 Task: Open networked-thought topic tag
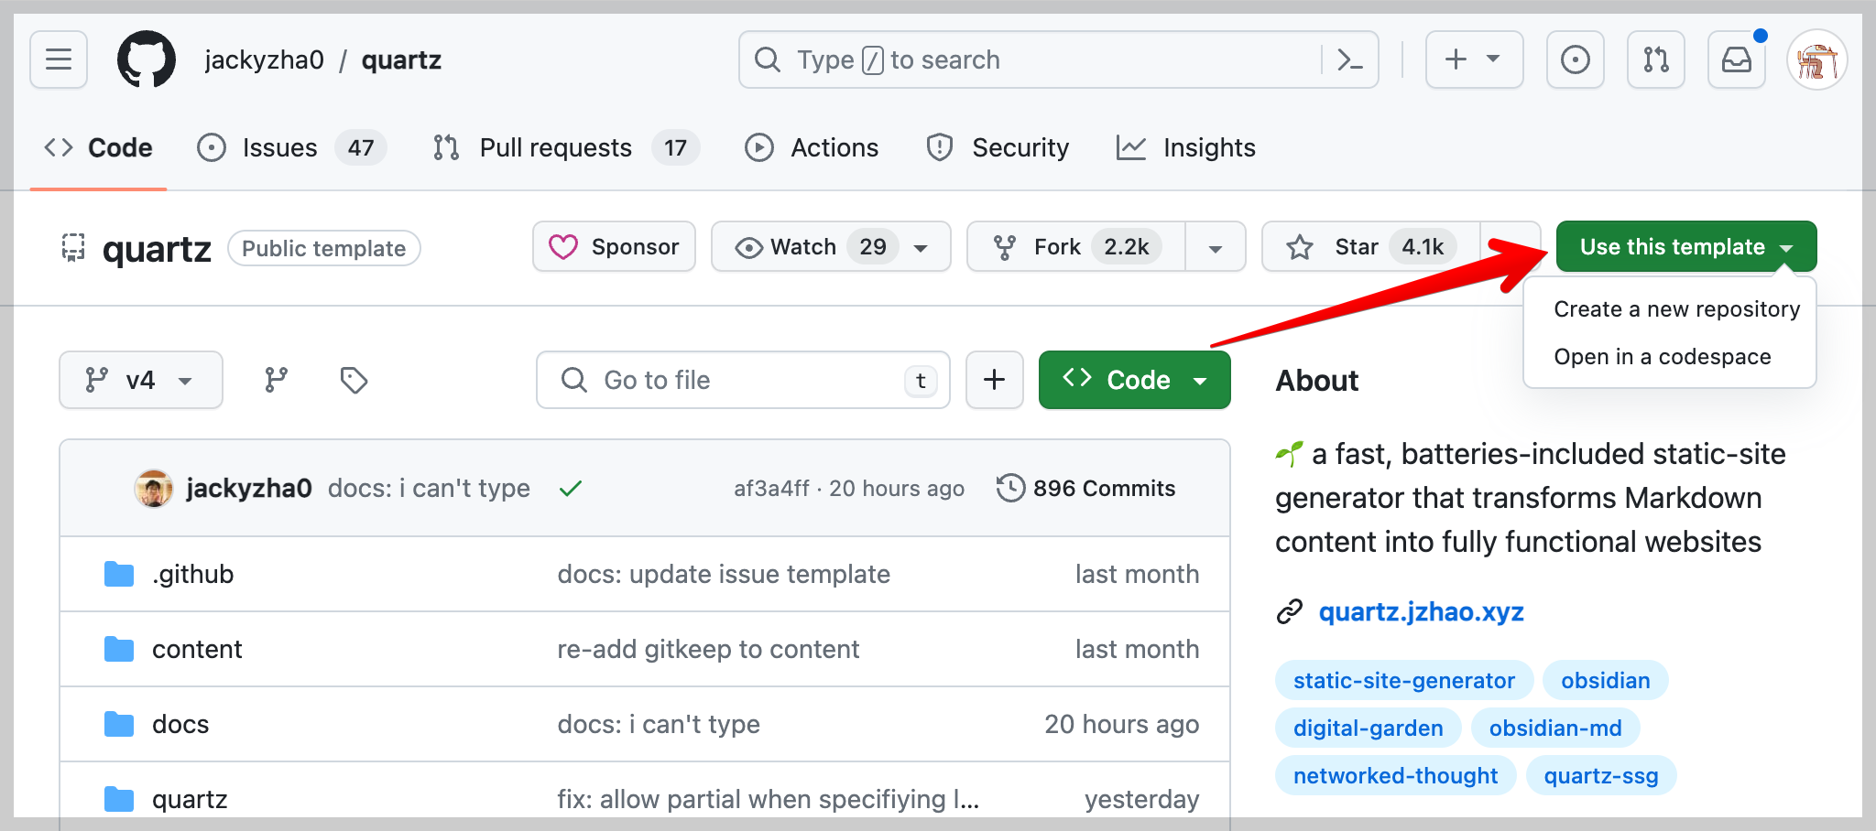(1395, 776)
